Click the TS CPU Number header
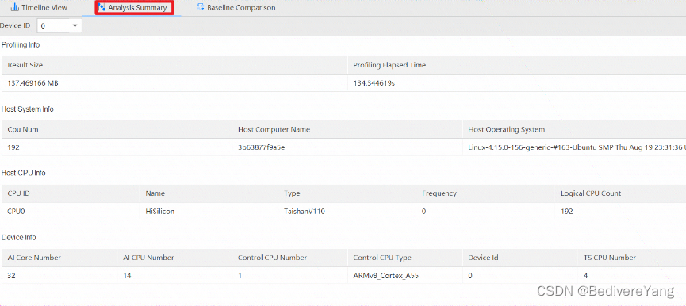 click(x=609, y=258)
